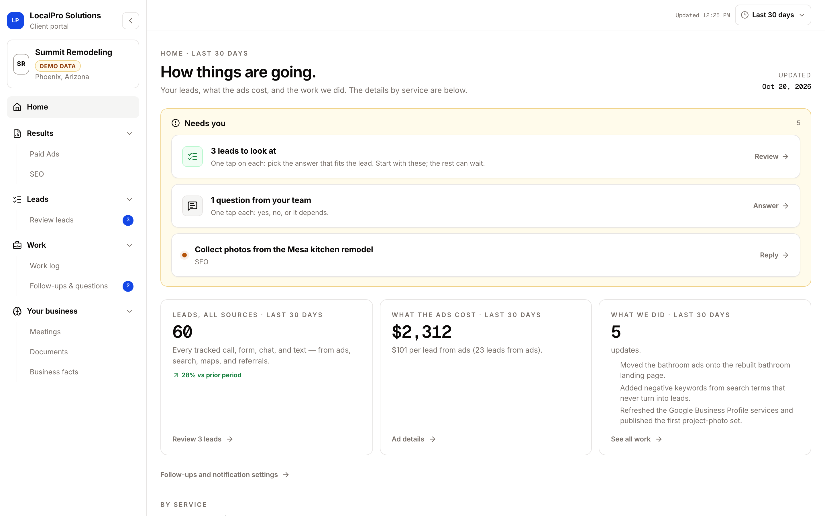Click the green checklist icon on leads card

[192, 157]
